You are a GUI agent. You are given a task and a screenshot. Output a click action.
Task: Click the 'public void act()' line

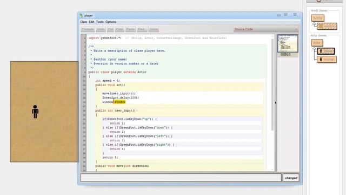coord(110,85)
